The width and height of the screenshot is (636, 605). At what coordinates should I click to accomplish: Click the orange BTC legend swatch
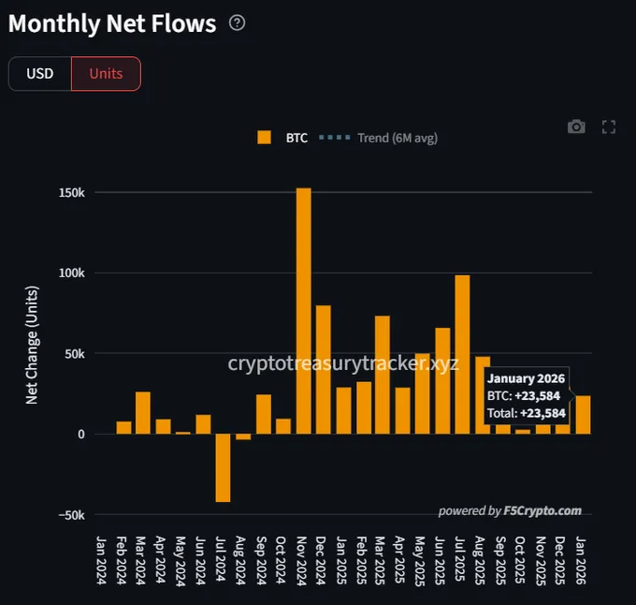pyautogui.click(x=265, y=138)
